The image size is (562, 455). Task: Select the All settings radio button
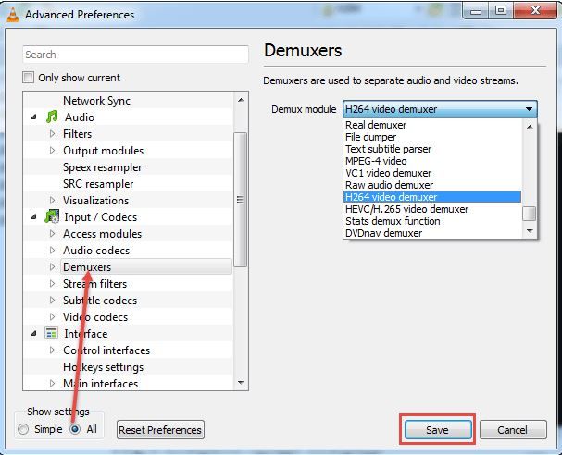pyautogui.click(x=75, y=429)
